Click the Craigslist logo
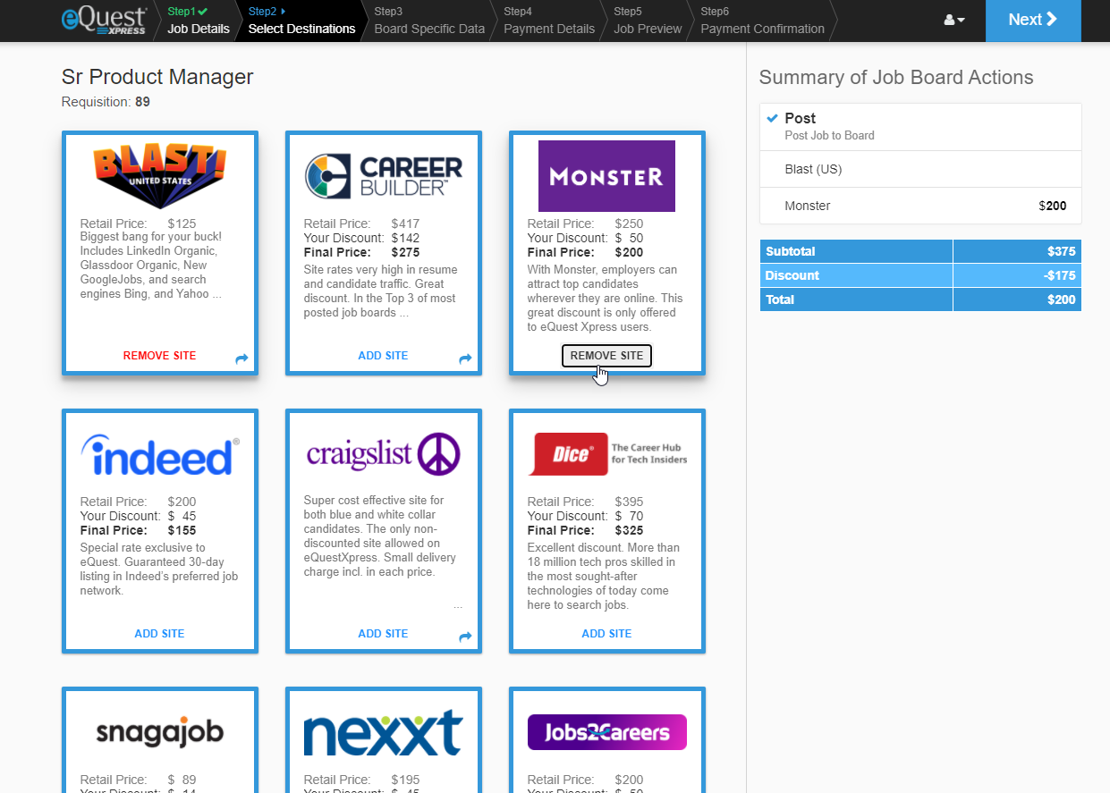The image size is (1110, 793). click(x=384, y=454)
